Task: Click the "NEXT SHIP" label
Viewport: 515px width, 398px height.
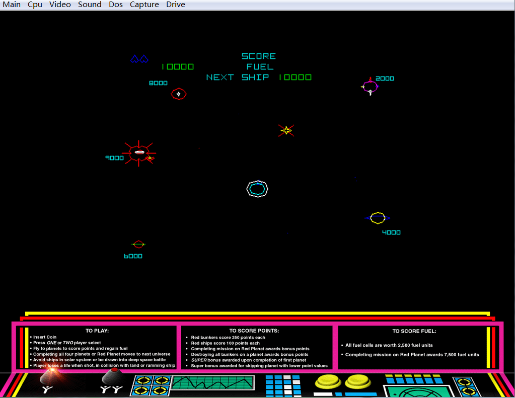Action: click(238, 77)
